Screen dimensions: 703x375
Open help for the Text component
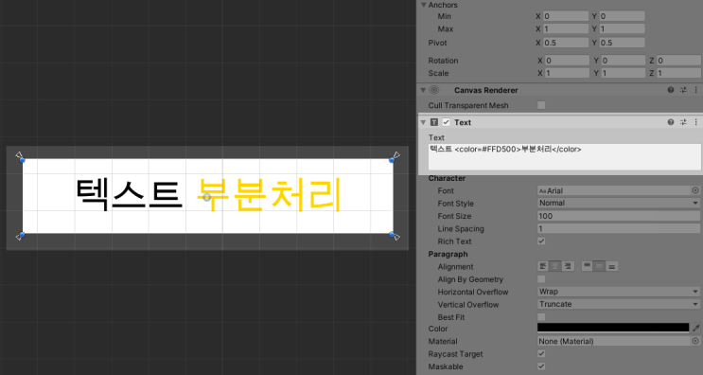click(x=670, y=122)
